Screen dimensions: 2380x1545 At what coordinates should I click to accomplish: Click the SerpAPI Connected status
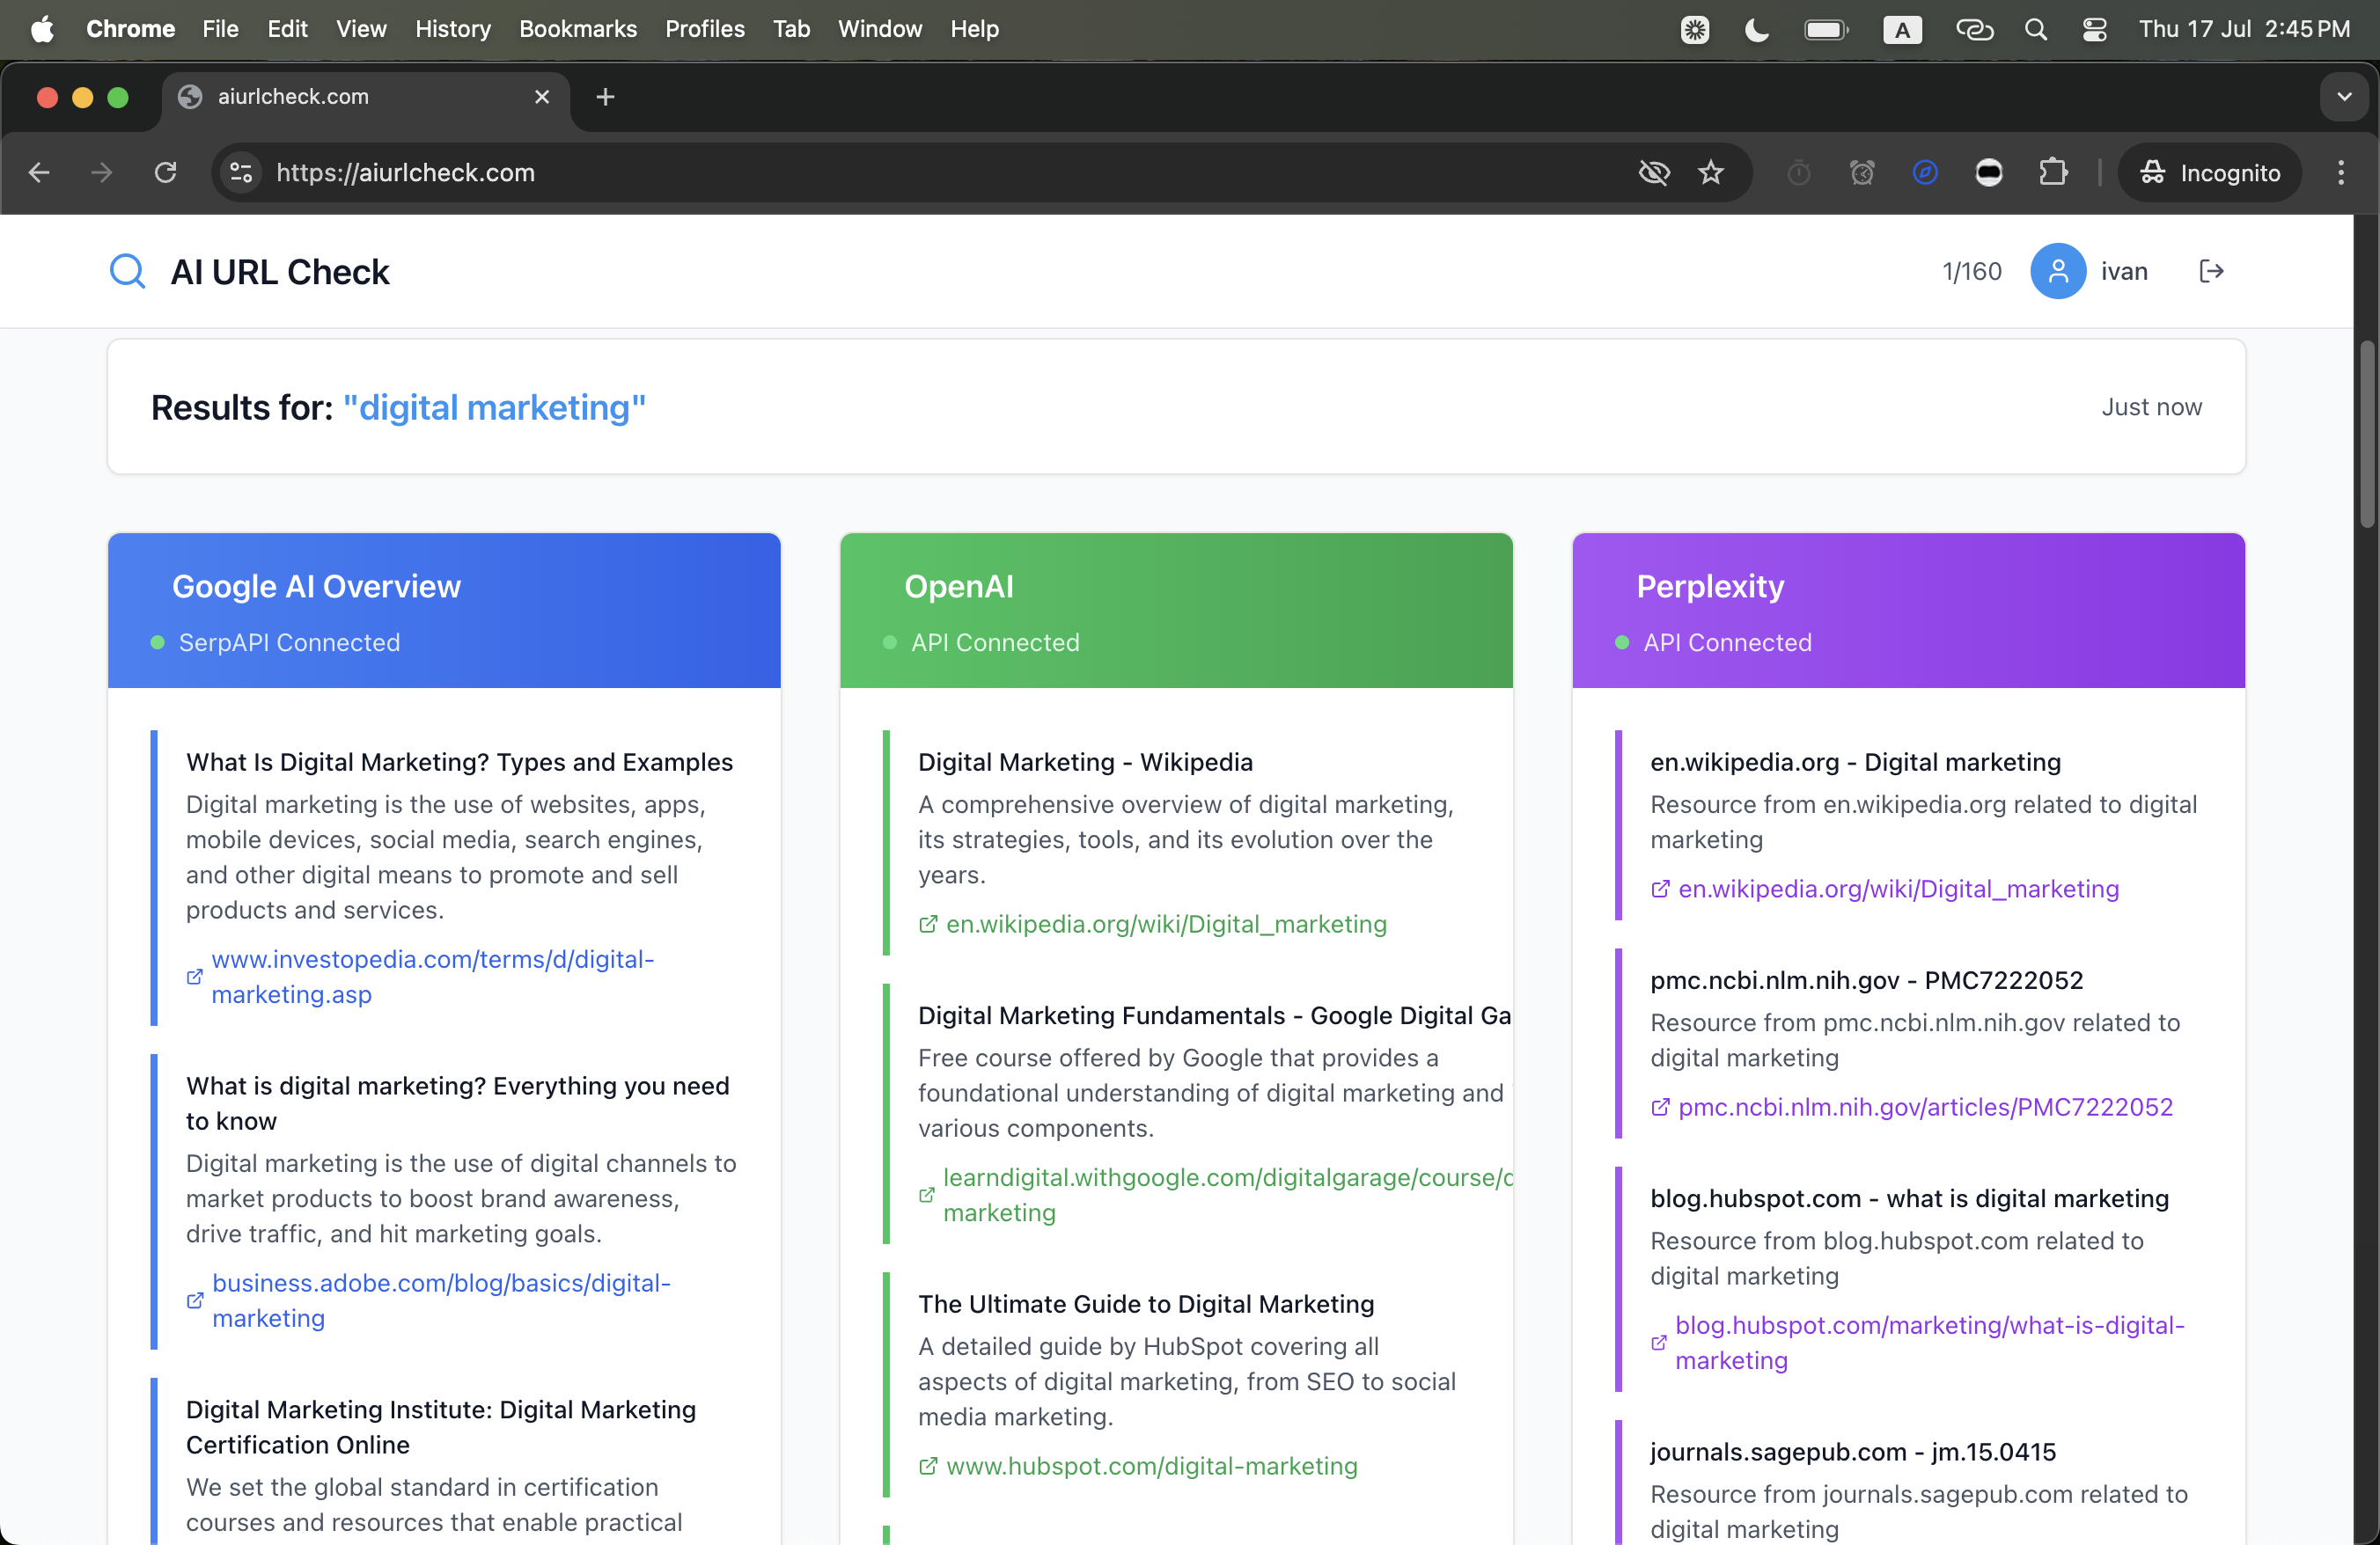point(275,641)
